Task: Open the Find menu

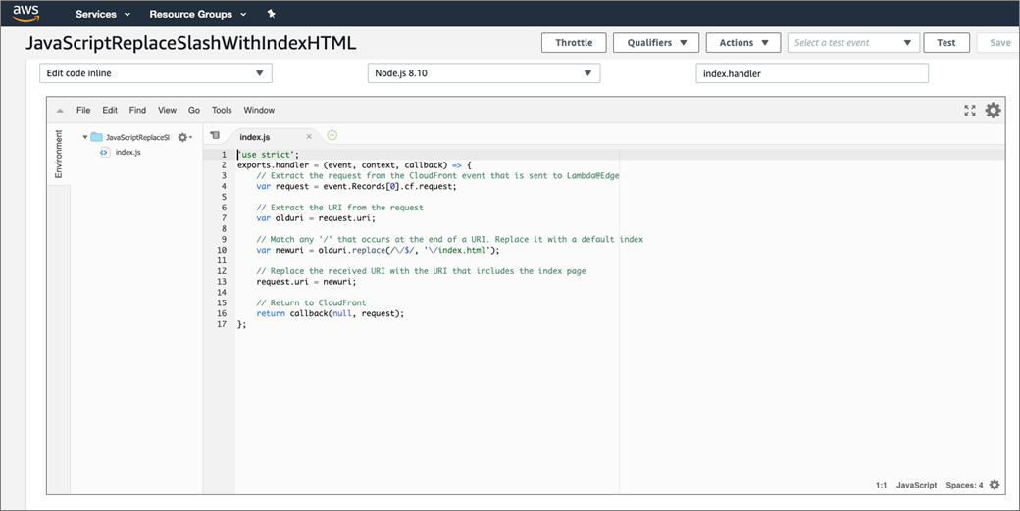Action: (x=137, y=110)
